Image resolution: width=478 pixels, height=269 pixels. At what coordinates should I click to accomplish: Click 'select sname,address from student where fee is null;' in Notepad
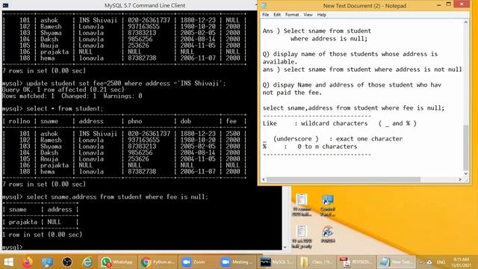(x=353, y=108)
